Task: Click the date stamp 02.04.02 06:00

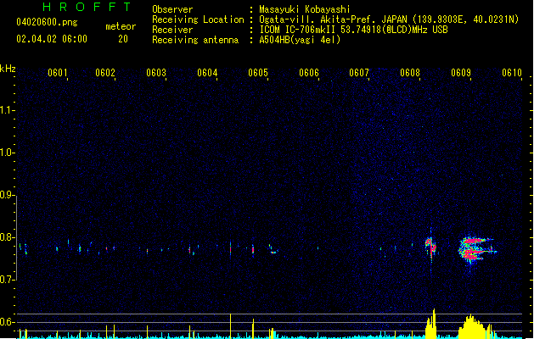Action: (x=52, y=39)
